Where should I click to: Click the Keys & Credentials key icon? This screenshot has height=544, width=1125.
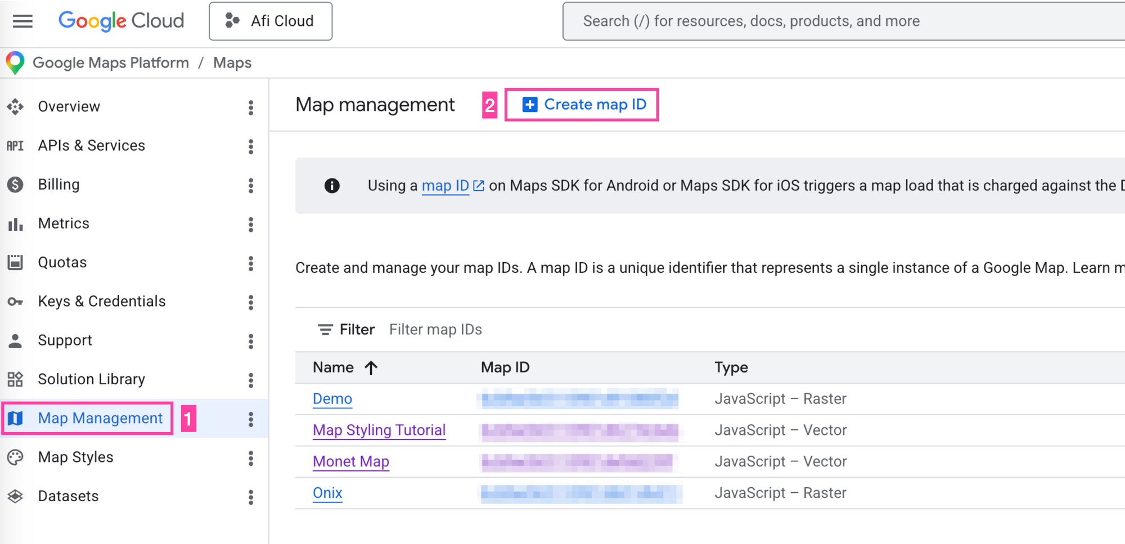point(15,302)
